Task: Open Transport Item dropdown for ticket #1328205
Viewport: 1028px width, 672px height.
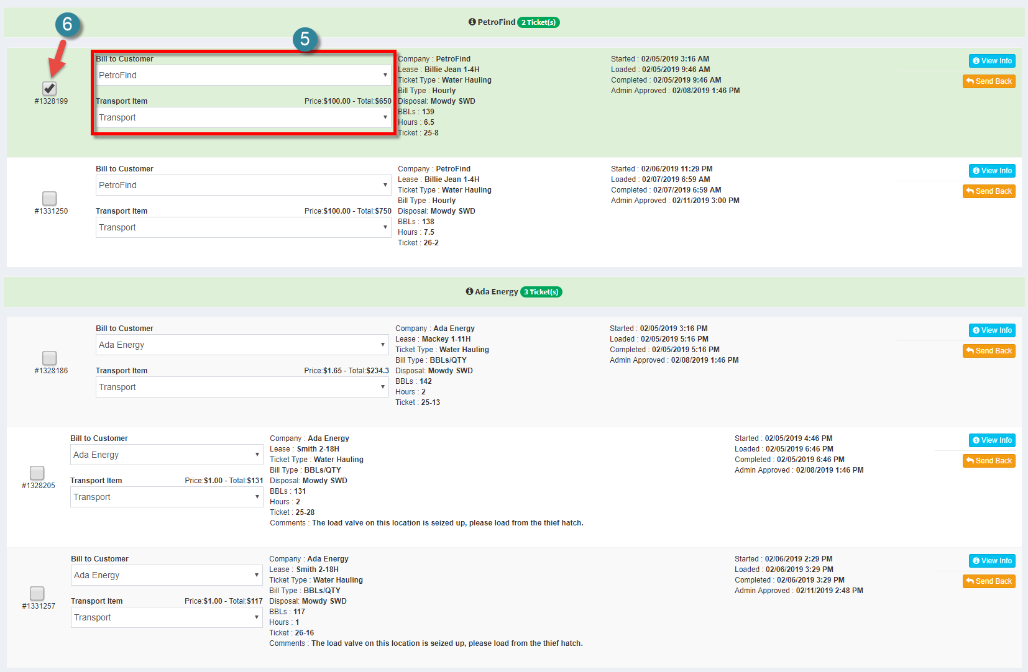Action: point(167,497)
